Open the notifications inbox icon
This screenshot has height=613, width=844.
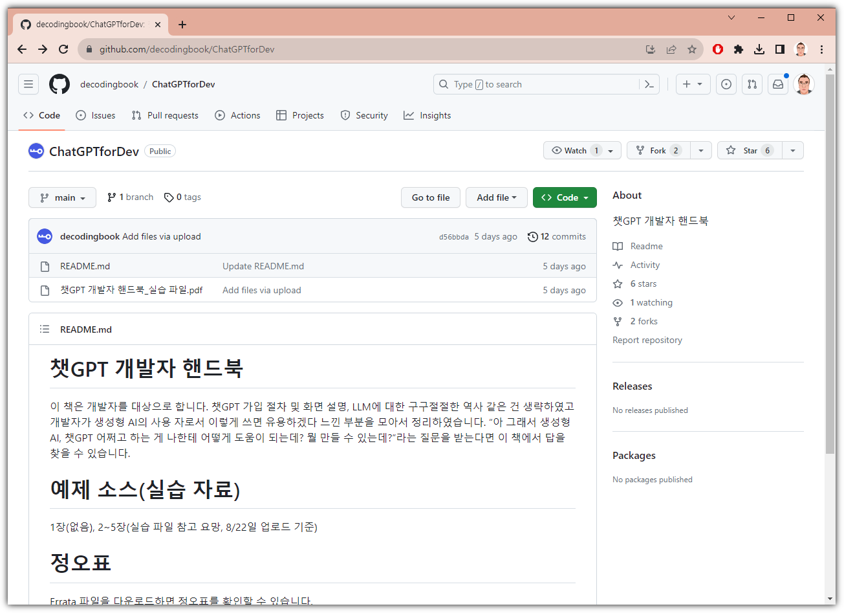(778, 84)
